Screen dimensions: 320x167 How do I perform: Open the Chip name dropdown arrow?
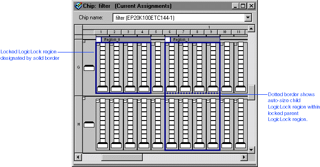pyautogui.click(x=248, y=18)
